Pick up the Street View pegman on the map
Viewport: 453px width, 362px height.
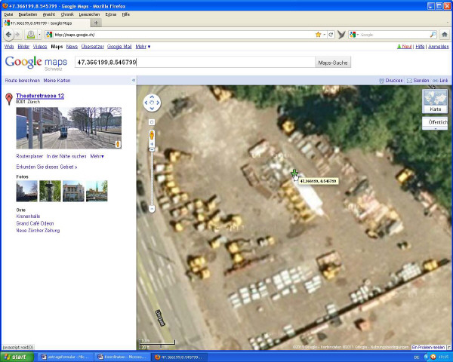tap(152, 135)
